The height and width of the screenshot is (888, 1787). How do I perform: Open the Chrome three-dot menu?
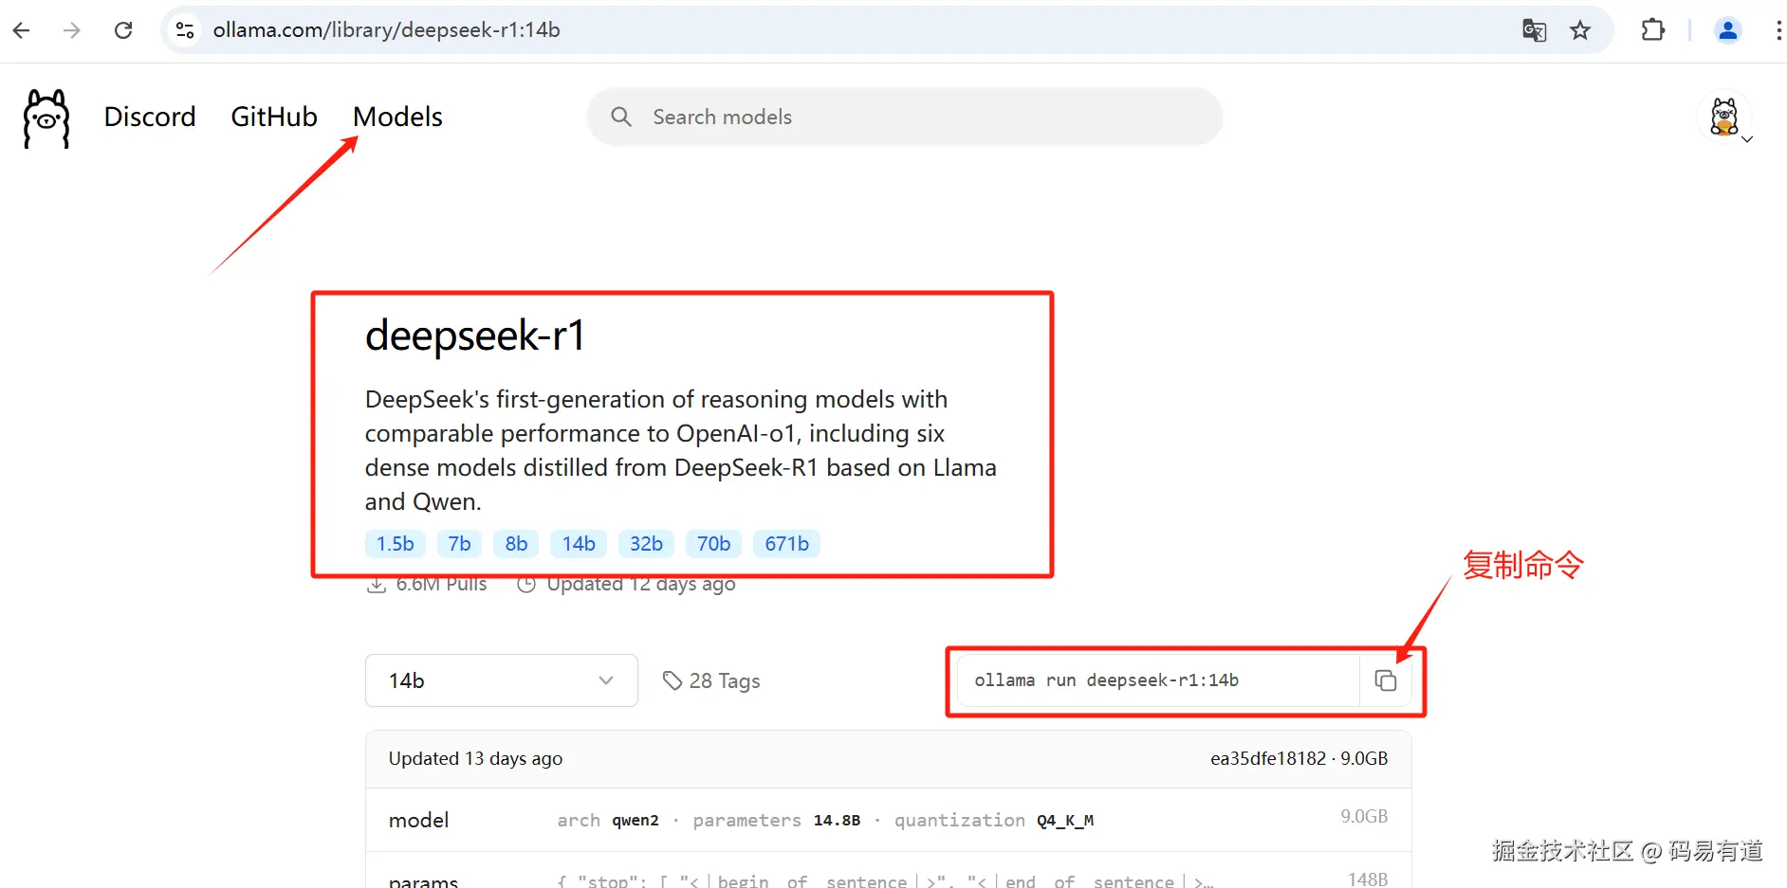[1778, 30]
